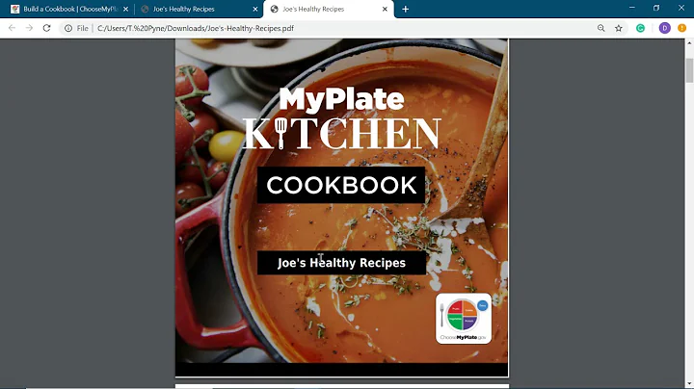Screen dimensions: 694x389
Task: Switch to the second Joe's Healthy Recipes tab
Action: 198,9
